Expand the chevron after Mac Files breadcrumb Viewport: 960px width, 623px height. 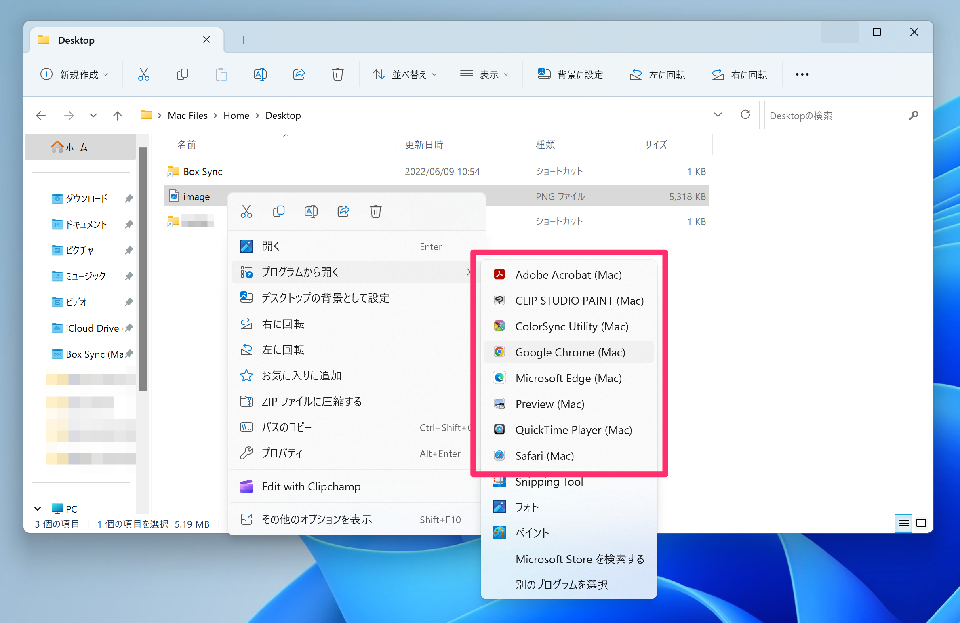coord(215,116)
